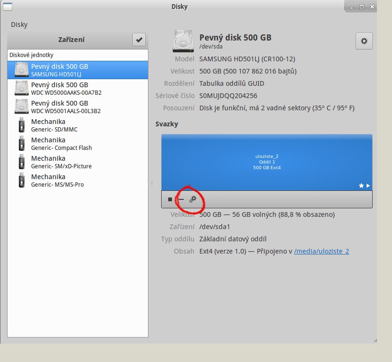Maximize the Disky window
The width and height of the screenshot is (392, 362).
click(362, 7)
